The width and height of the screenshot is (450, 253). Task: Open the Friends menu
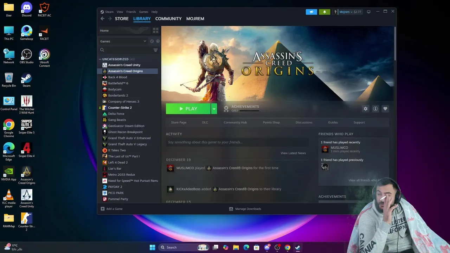click(131, 12)
